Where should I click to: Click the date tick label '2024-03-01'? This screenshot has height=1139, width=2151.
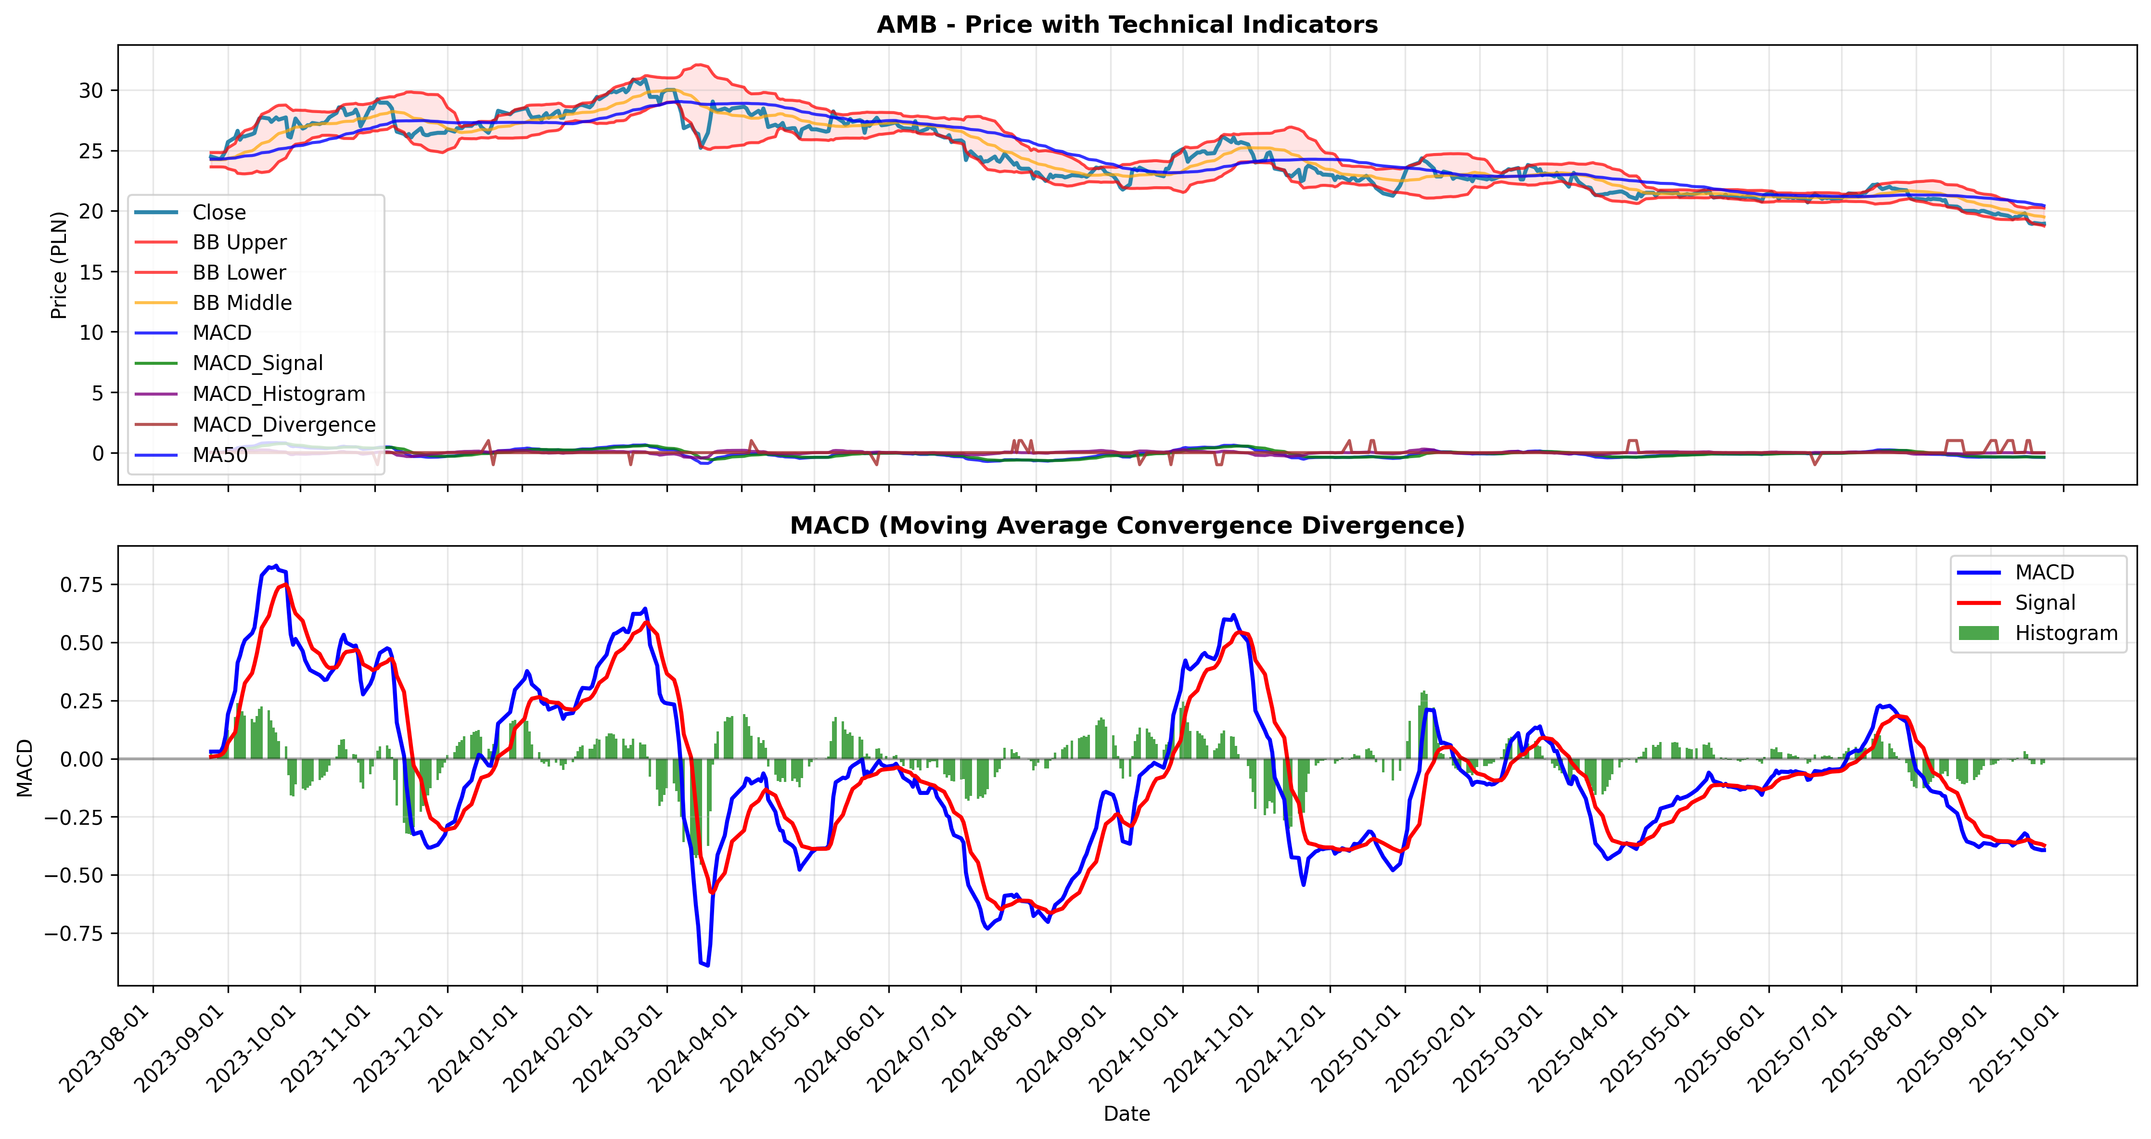[x=619, y=1048]
